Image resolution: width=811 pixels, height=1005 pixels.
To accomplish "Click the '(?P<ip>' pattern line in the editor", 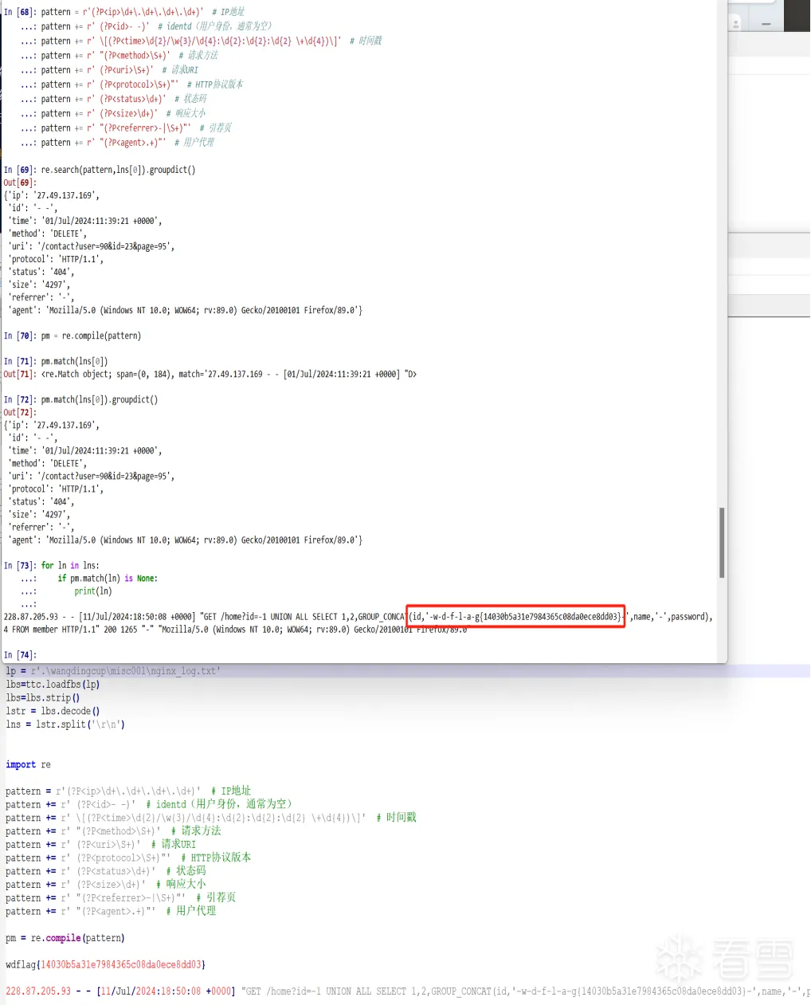I will [128, 791].
